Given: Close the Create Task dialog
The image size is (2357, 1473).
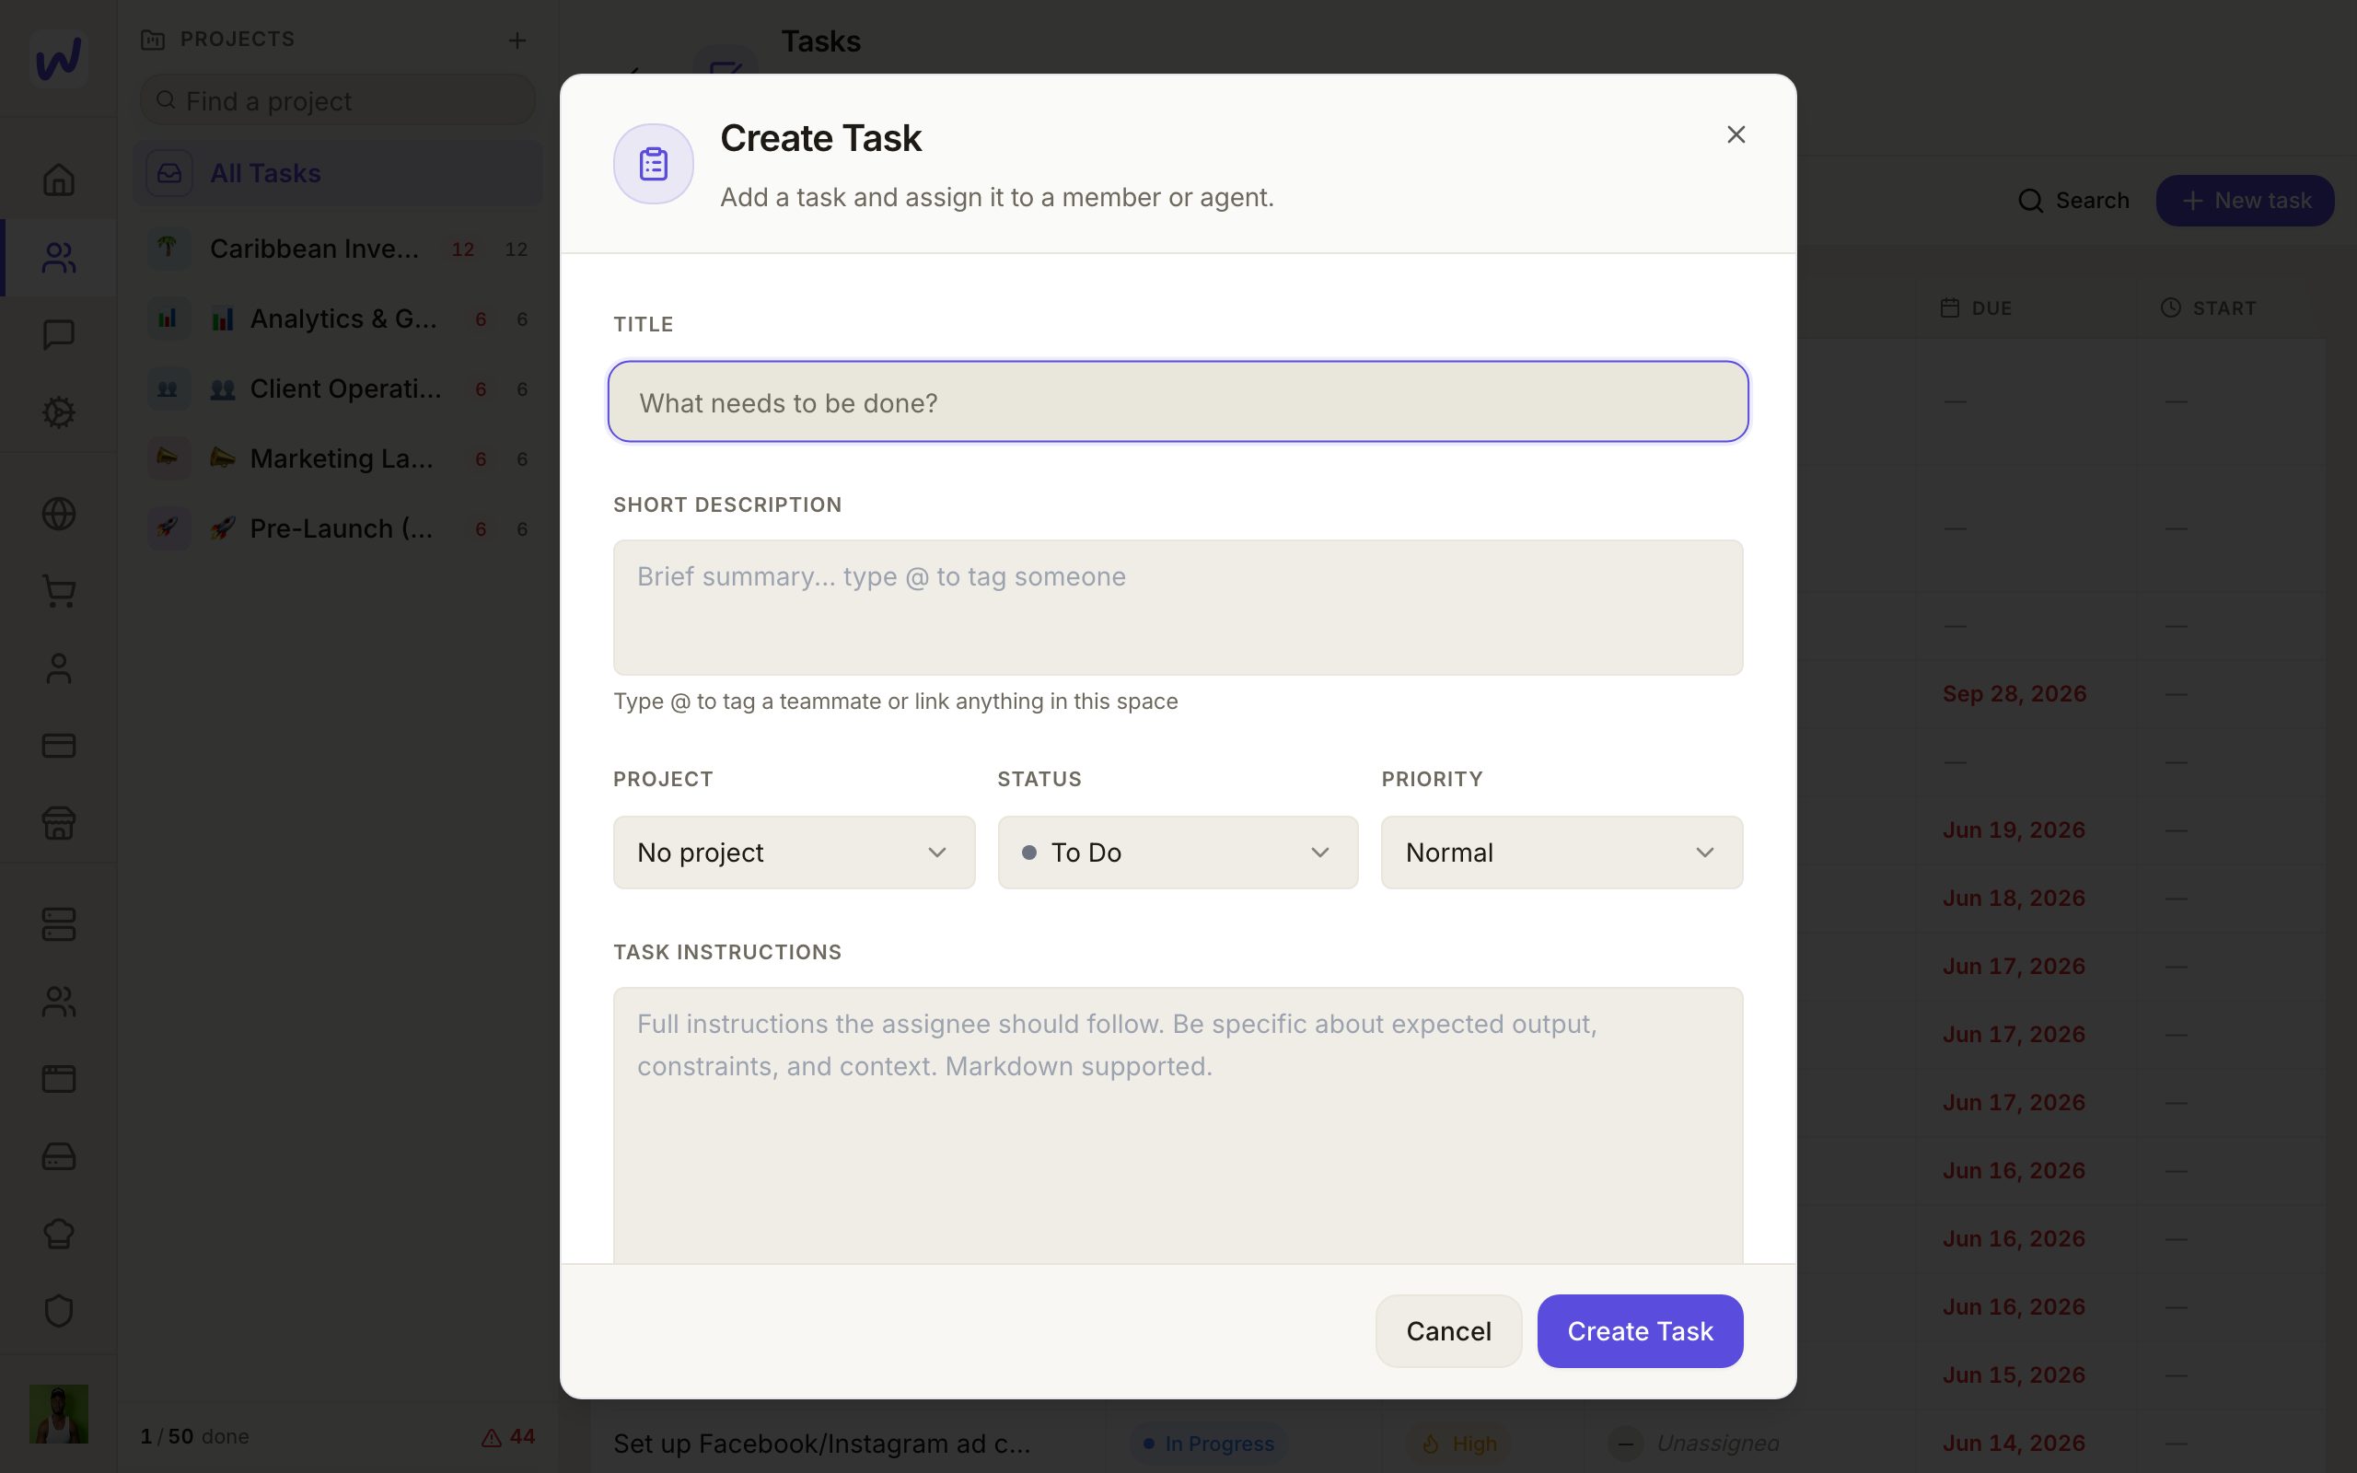Looking at the screenshot, I should (1736, 134).
